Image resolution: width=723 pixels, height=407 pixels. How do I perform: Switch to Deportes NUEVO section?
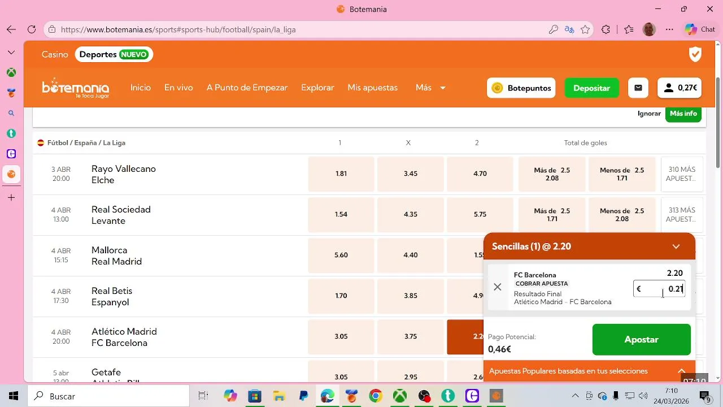pos(114,54)
